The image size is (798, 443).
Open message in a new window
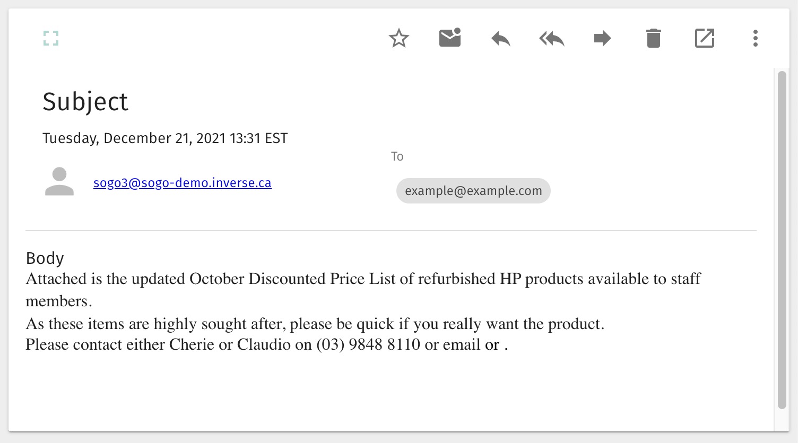click(704, 38)
